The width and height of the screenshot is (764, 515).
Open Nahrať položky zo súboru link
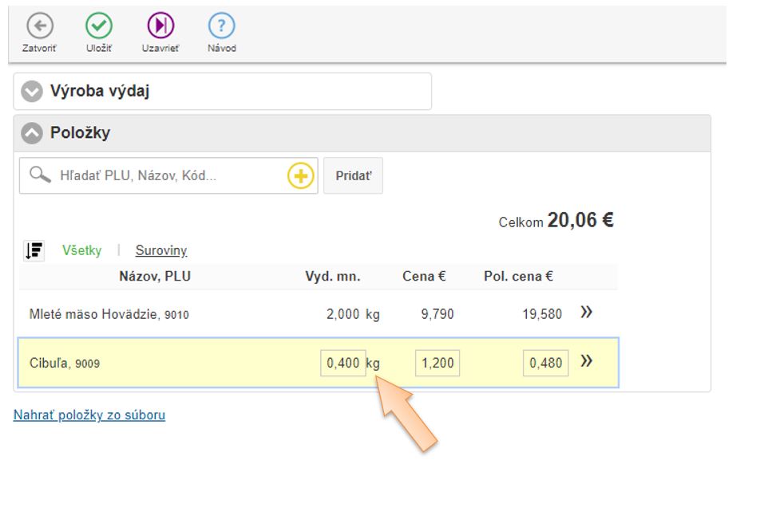(89, 415)
